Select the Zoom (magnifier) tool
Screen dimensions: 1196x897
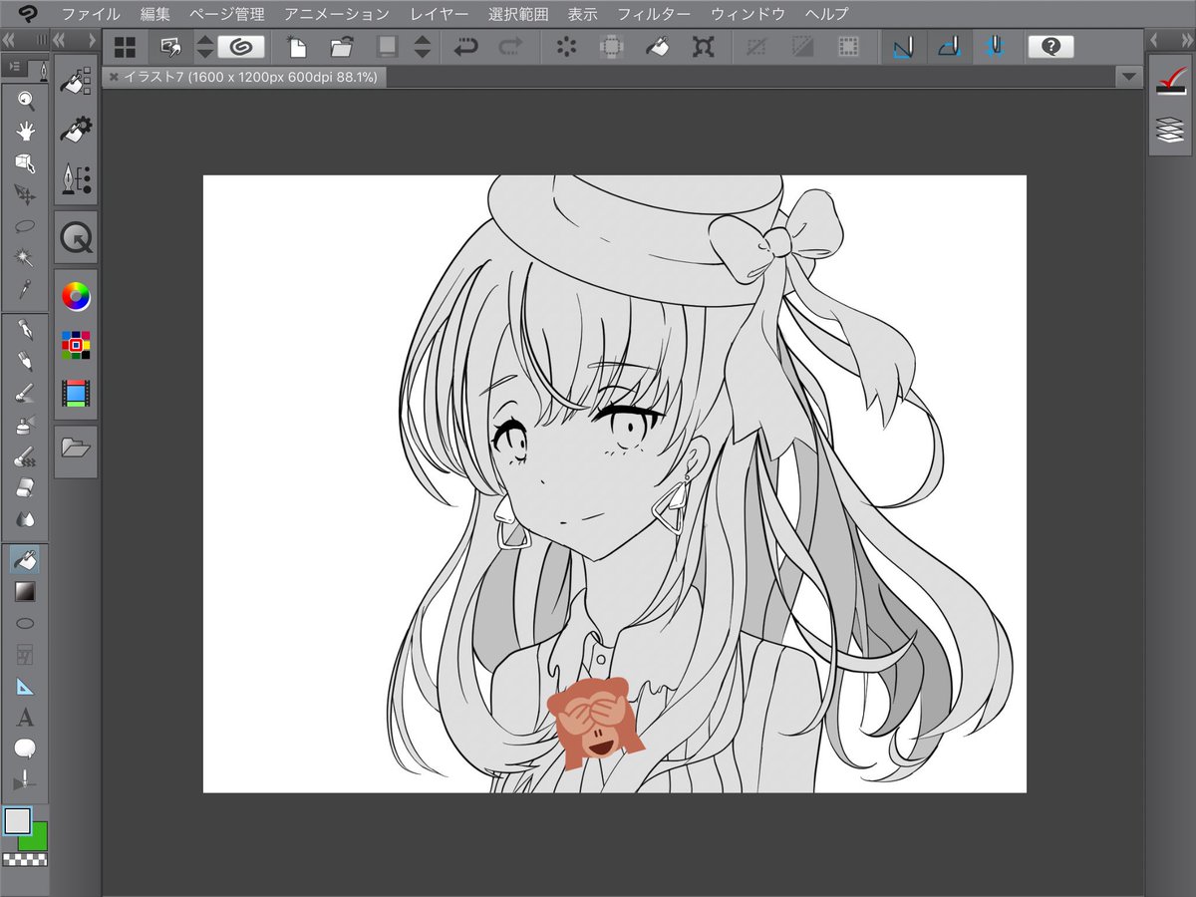[27, 102]
